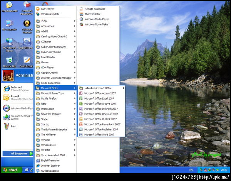This screenshot has width=231, height=181.
Task: Expand the Skype folder
Action: coord(56,119)
